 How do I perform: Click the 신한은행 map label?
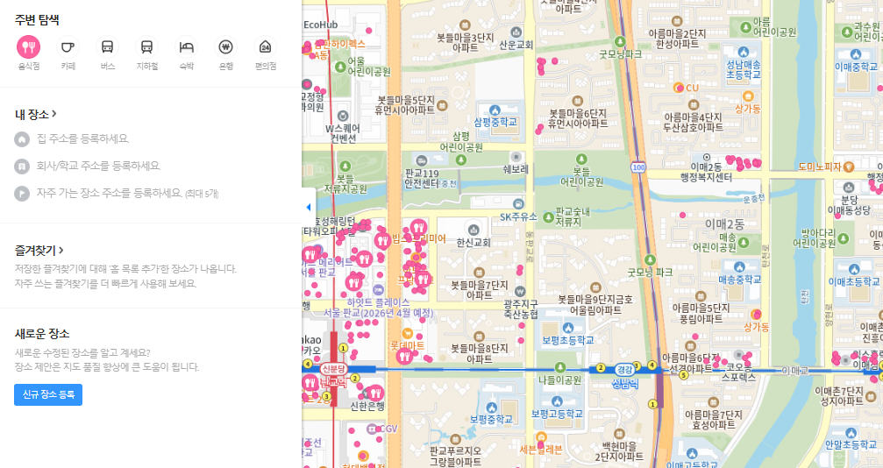pyautogui.click(x=367, y=406)
